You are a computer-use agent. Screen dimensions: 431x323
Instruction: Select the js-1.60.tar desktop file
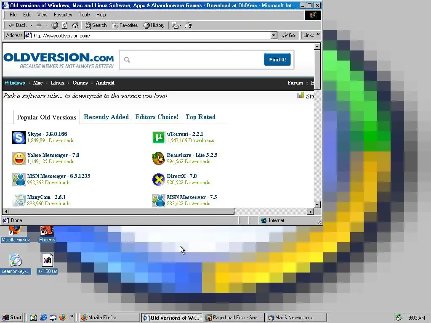click(47, 264)
